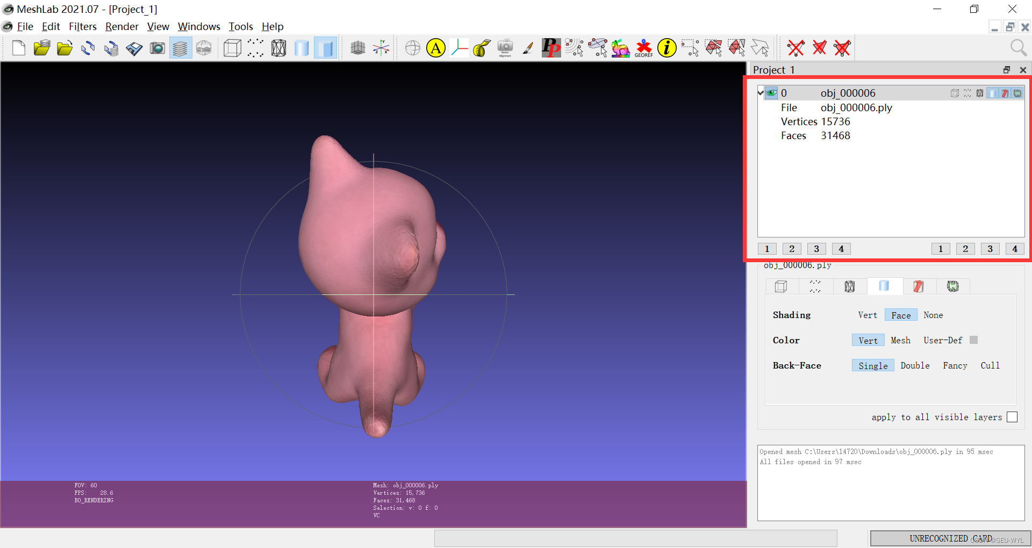
Task: Open the Help menu
Action: [x=273, y=26]
